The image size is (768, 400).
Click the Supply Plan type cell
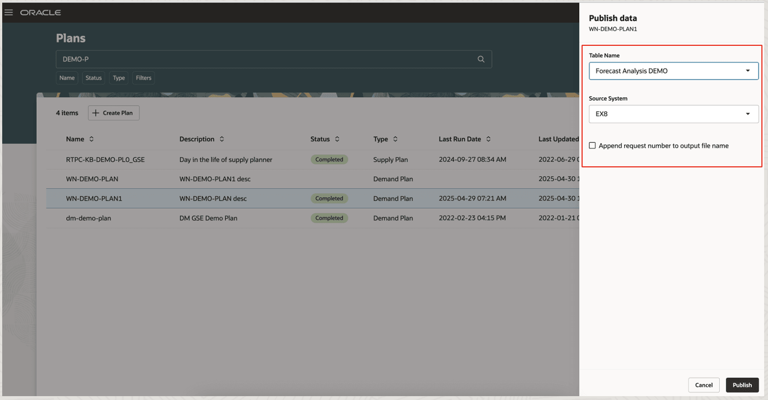(391, 160)
